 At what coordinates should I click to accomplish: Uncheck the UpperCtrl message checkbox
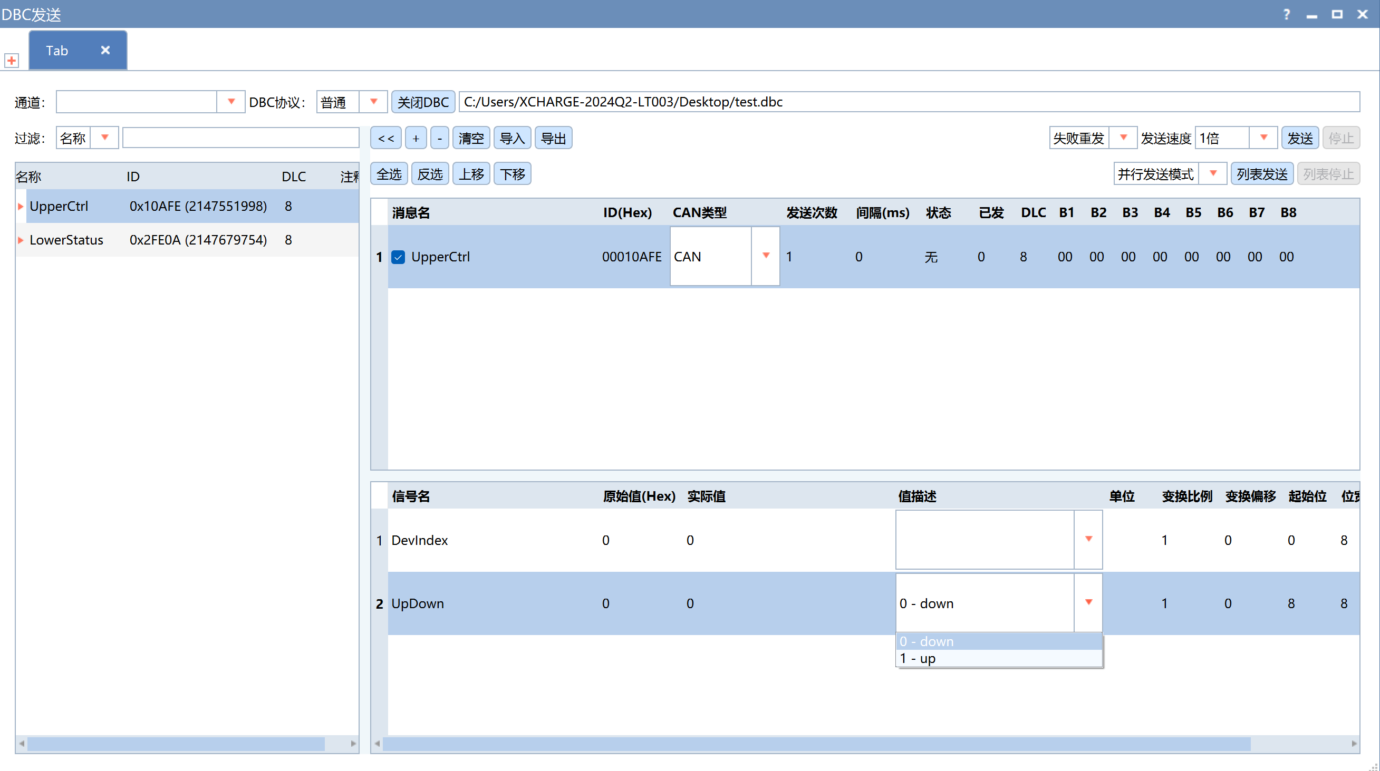[398, 257]
